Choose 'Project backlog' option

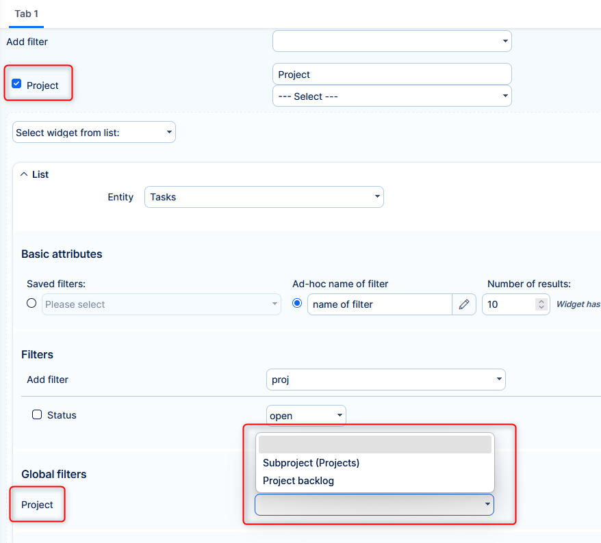click(298, 481)
